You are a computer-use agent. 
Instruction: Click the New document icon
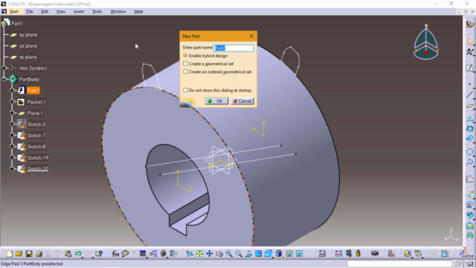click(x=10, y=254)
